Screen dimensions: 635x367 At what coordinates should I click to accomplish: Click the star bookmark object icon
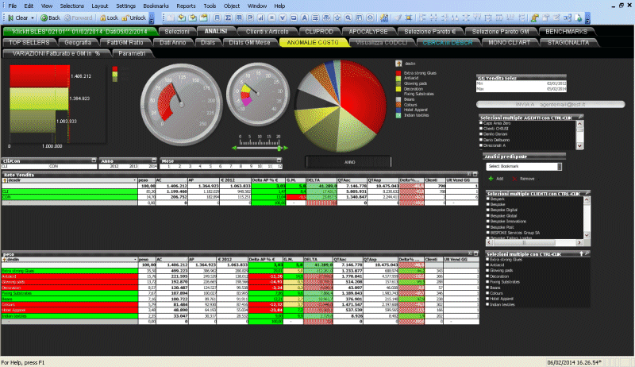pyautogui.click(x=337, y=17)
